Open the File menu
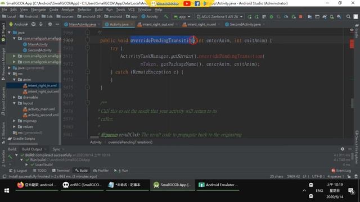Image resolution: width=360 pixels, height=202 pixels. tap(4, 10)
